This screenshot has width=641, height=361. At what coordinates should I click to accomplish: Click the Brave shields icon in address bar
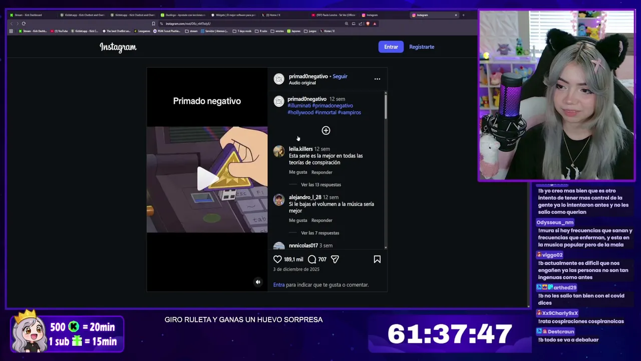coord(368,24)
